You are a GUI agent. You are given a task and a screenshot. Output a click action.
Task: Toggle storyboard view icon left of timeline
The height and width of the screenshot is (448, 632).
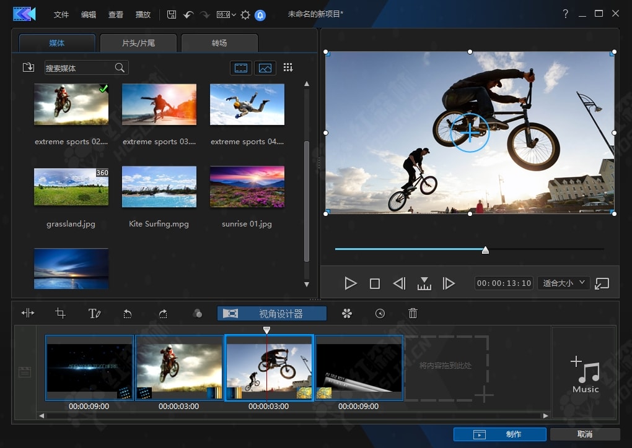[25, 372]
